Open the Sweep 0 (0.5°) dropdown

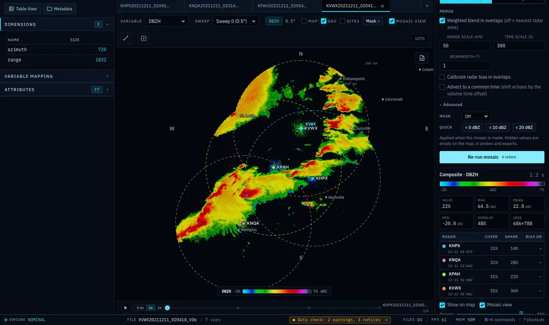coord(236,21)
